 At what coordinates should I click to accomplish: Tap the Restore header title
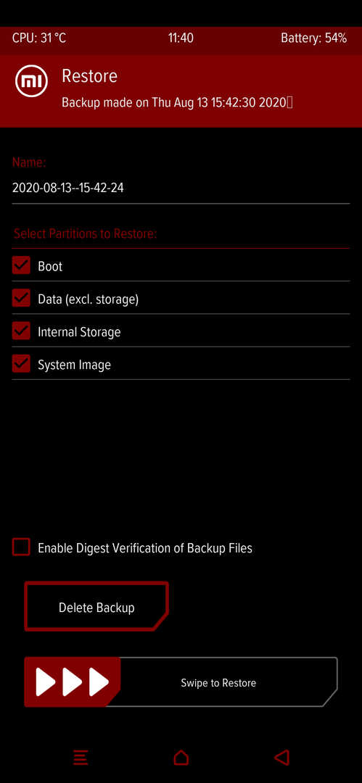click(x=89, y=76)
